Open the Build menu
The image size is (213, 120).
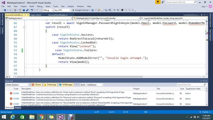click(32, 6)
